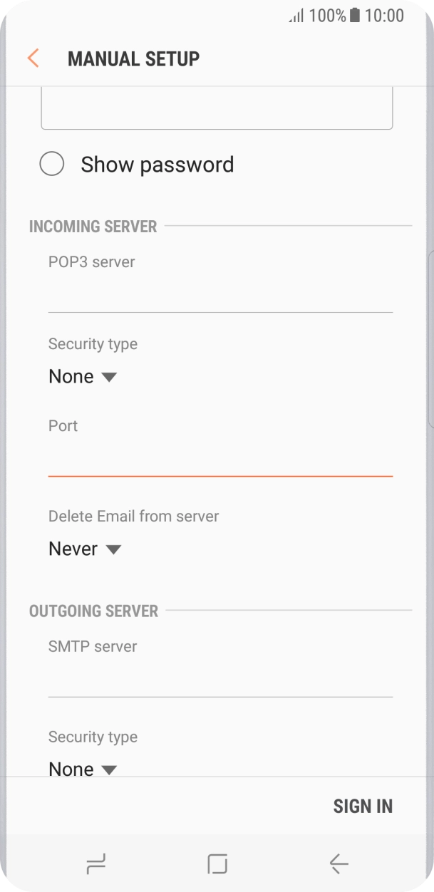Tap the Back navigation icon
This screenshot has width=434, height=892.
(x=338, y=863)
